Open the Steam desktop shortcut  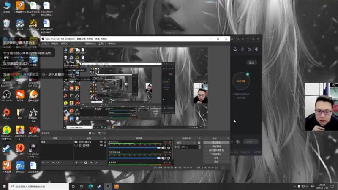[x=6, y=149]
